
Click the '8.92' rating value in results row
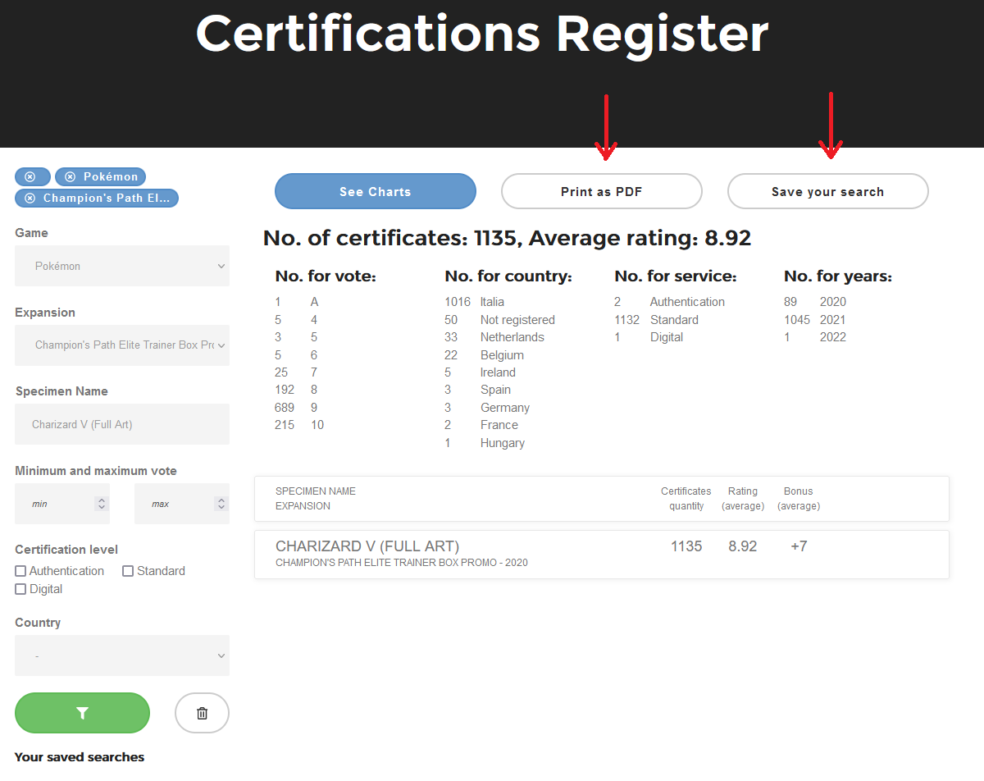(743, 546)
